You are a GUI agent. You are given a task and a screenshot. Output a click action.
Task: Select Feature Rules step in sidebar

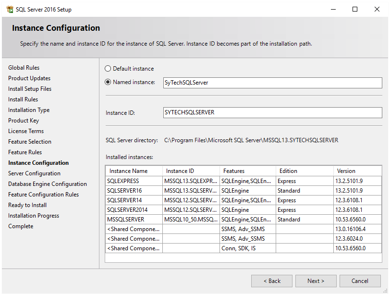(25, 152)
